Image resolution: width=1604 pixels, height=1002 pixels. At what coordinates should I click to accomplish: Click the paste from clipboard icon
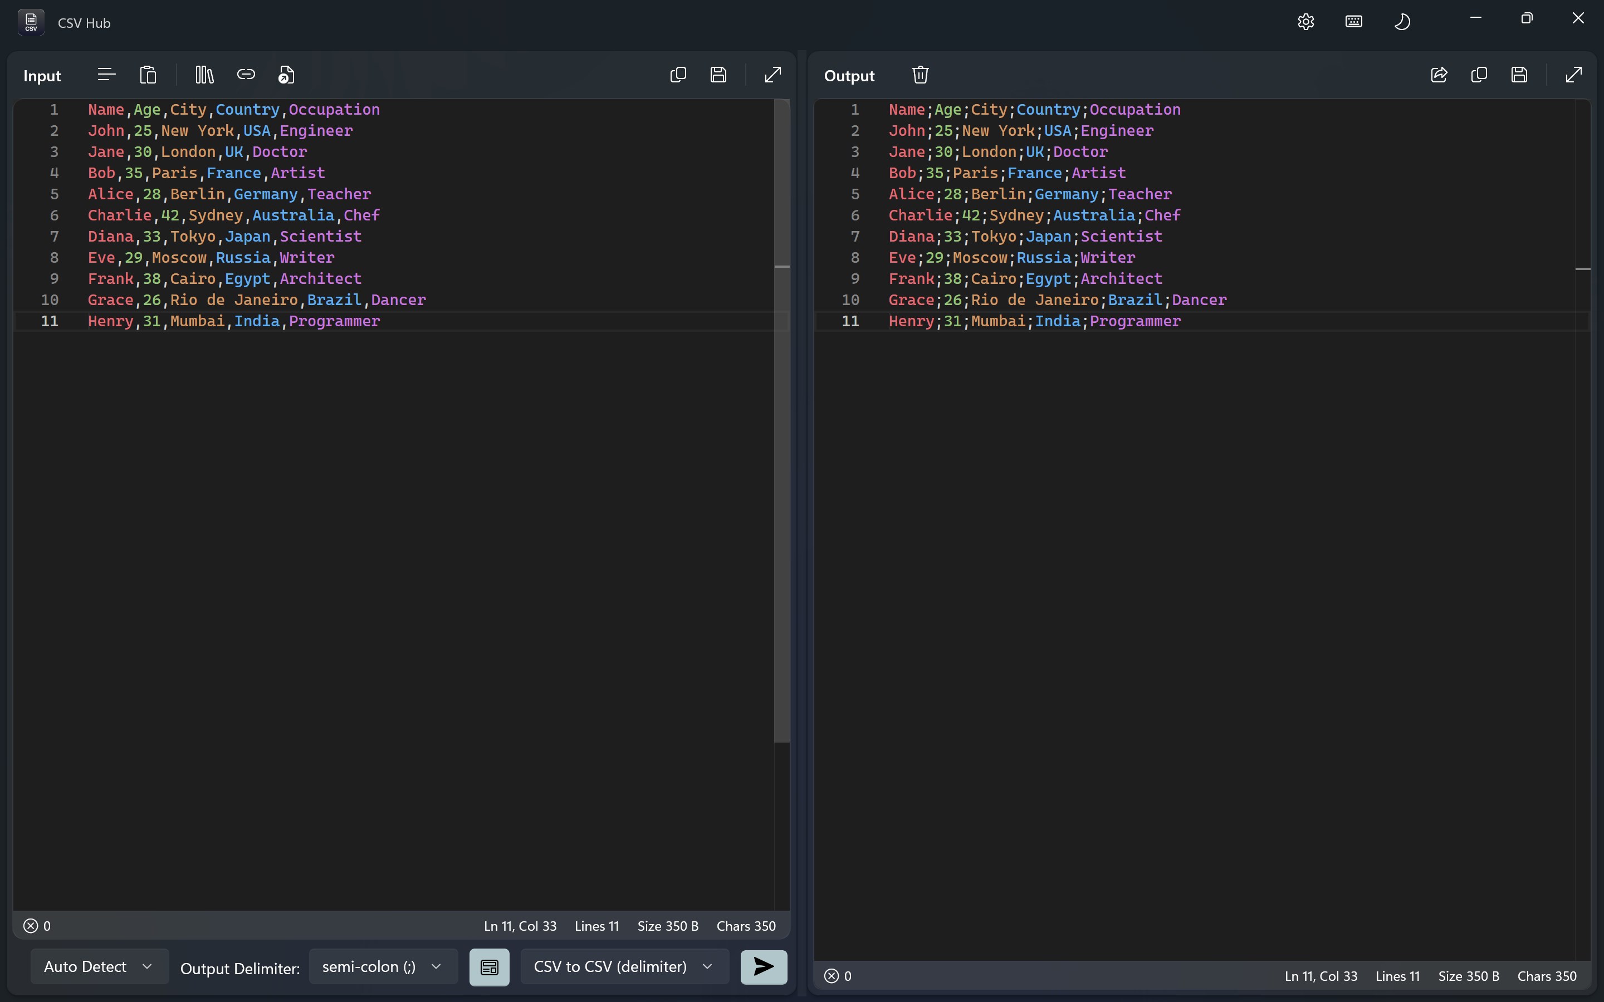[x=148, y=75]
